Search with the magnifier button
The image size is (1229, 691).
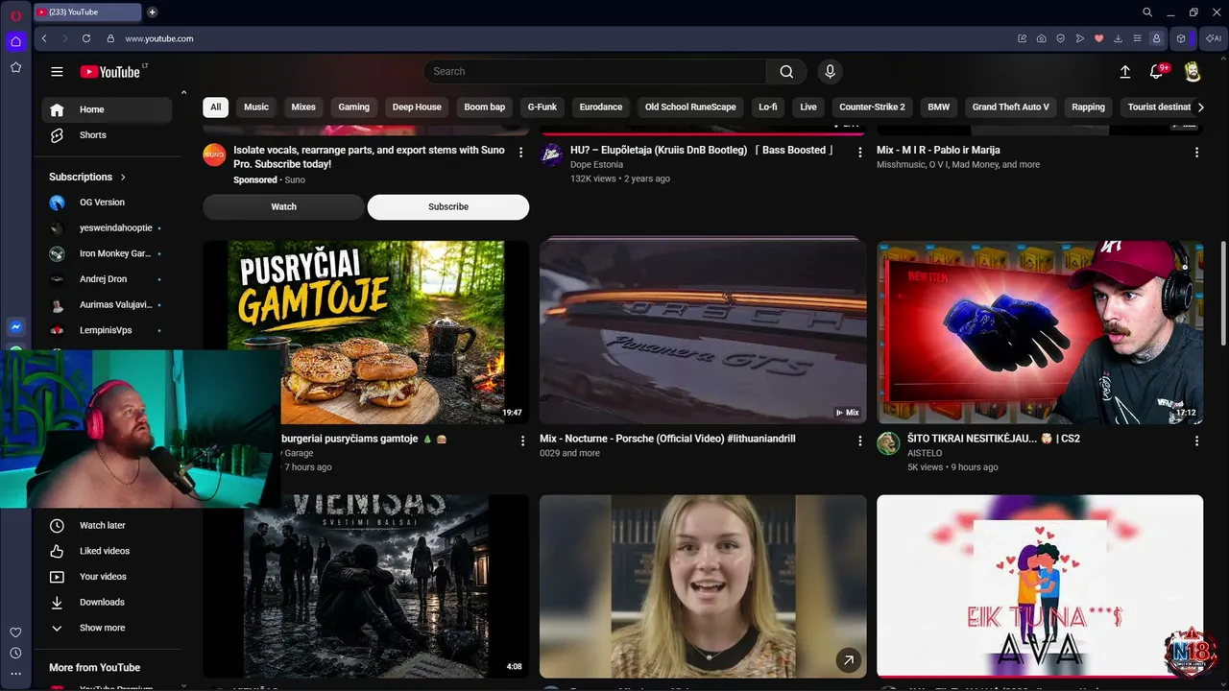786,71
